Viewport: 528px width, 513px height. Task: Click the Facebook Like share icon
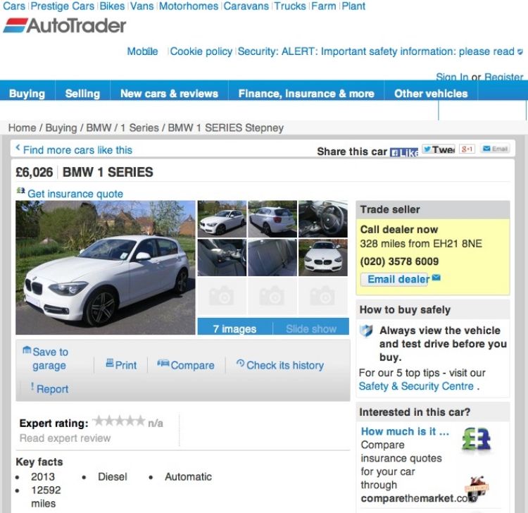(x=404, y=152)
